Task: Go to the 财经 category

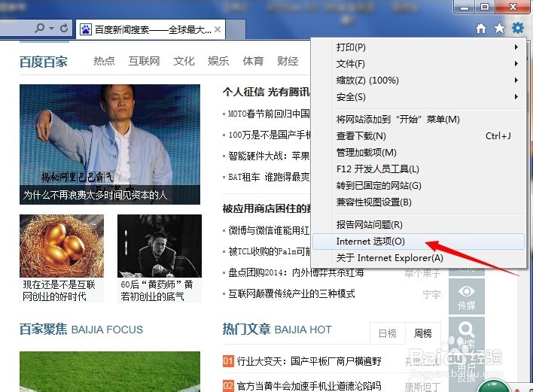Action: (x=288, y=61)
